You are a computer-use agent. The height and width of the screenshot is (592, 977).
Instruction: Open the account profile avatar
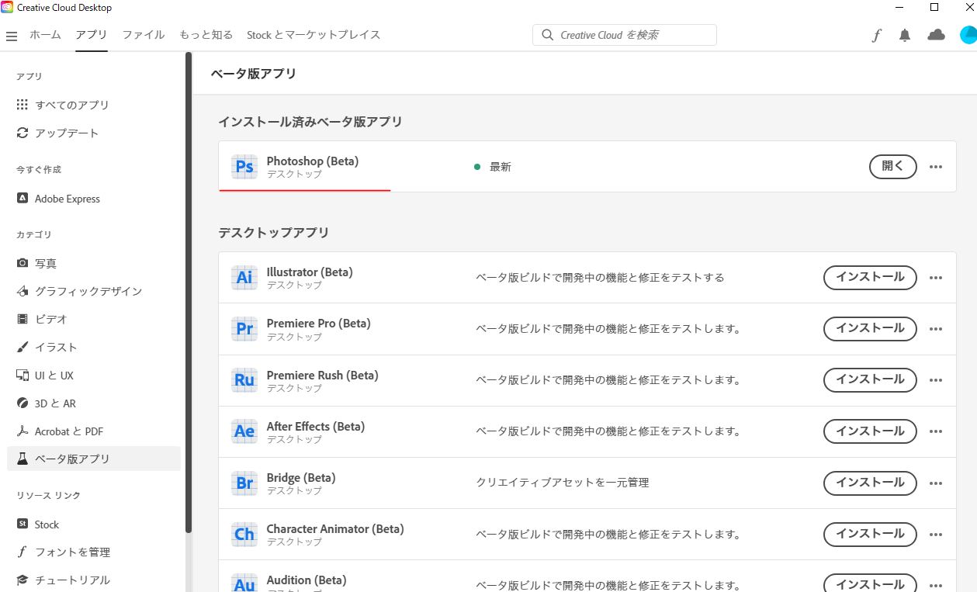(968, 35)
